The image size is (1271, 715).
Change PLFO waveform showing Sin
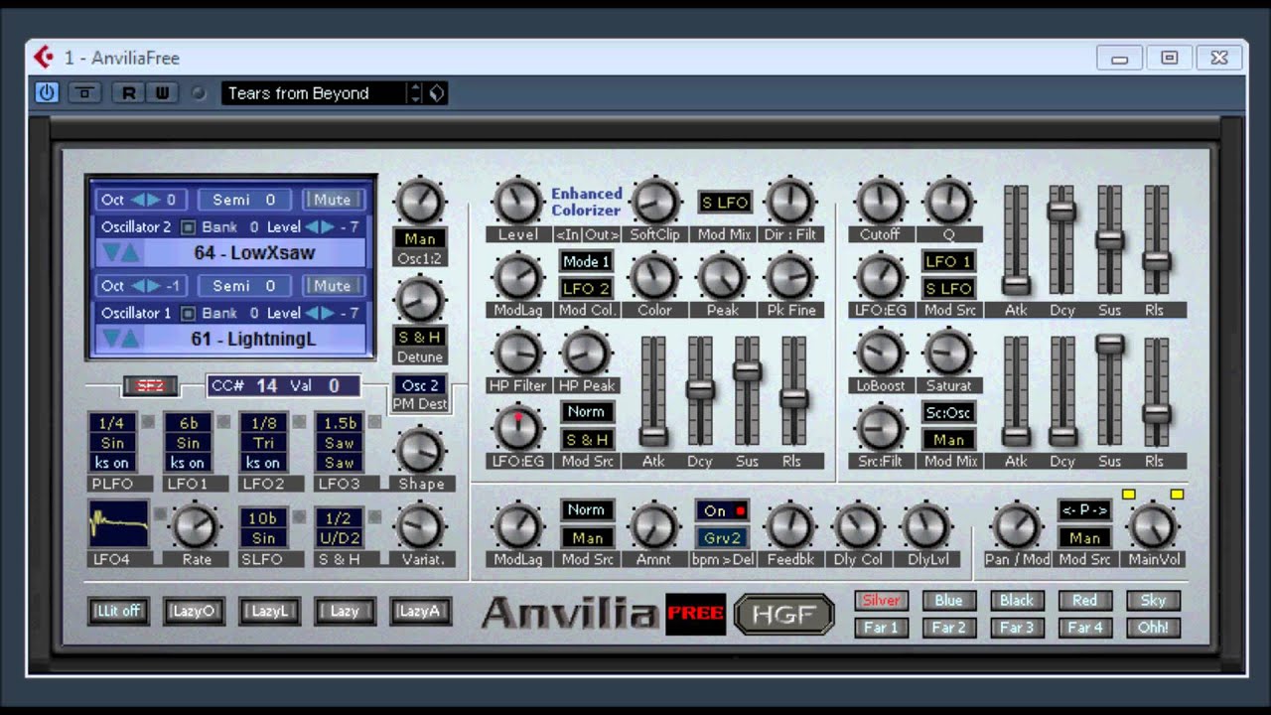112,443
